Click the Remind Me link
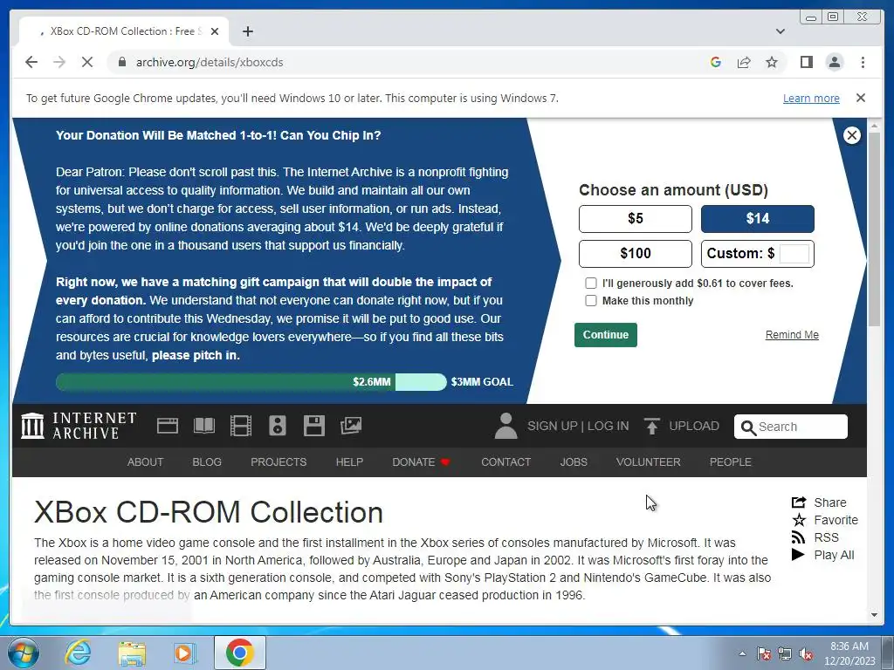Screen dimensions: 894x670 click(791, 335)
